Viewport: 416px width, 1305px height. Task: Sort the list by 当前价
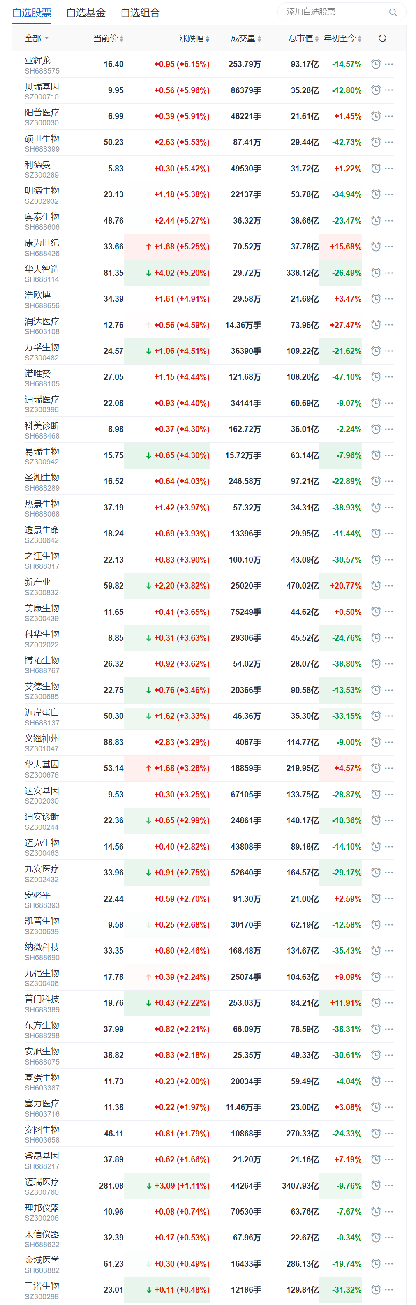tap(108, 39)
